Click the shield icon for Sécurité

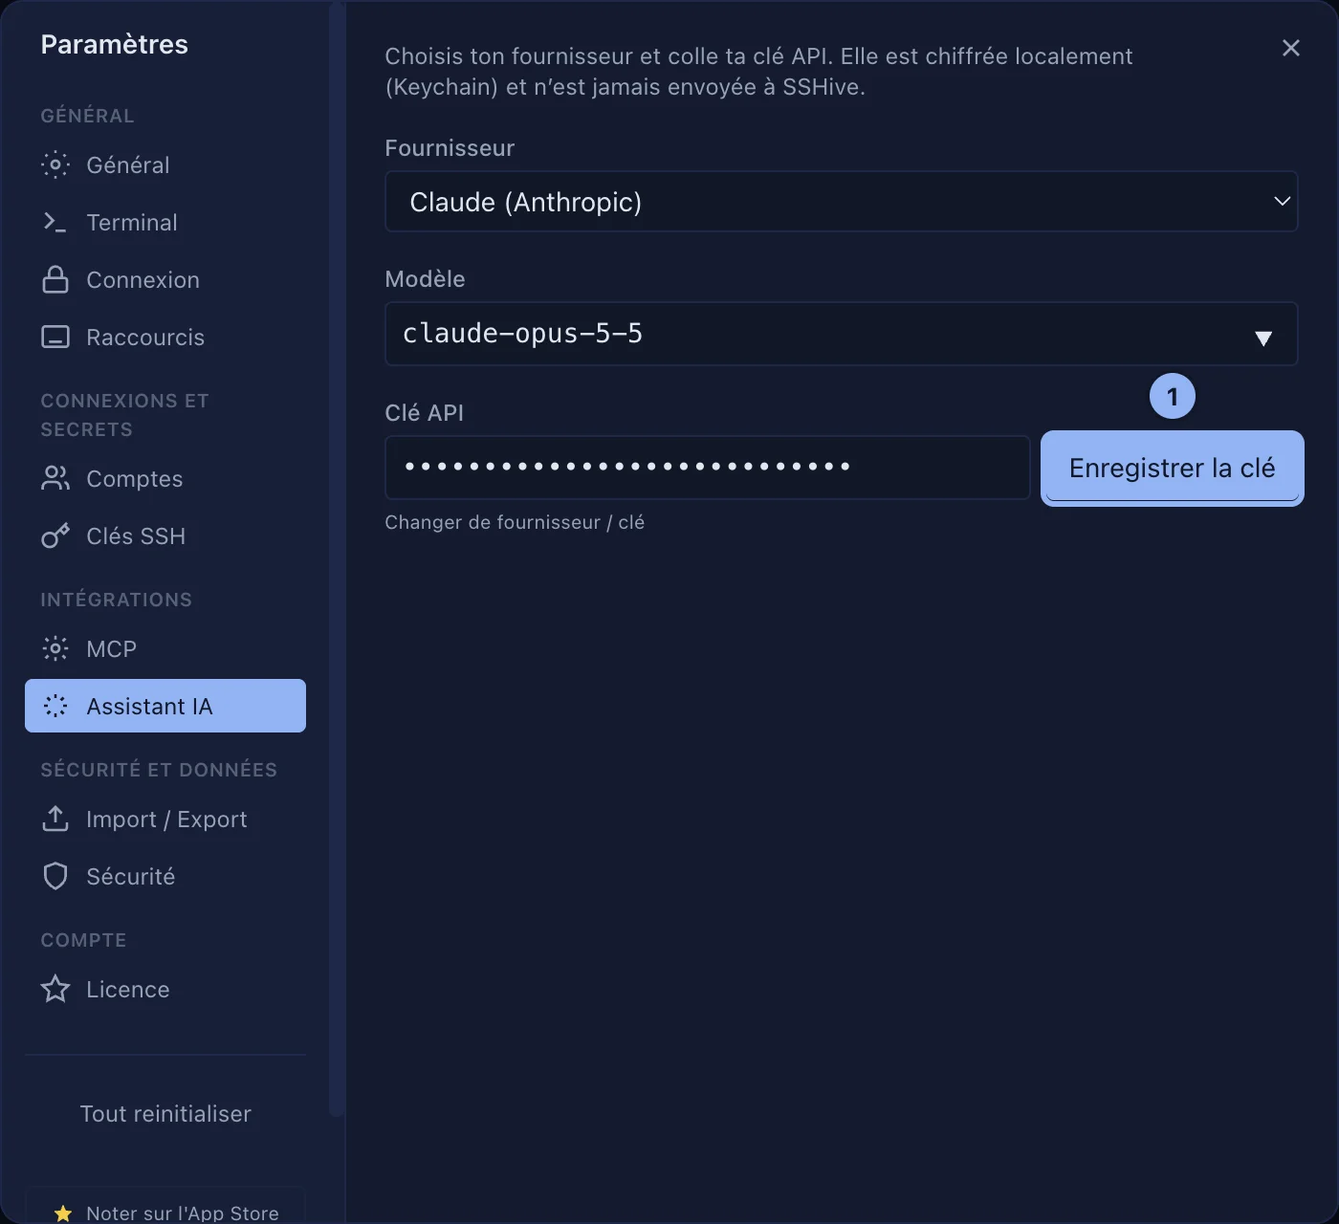[55, 877]
